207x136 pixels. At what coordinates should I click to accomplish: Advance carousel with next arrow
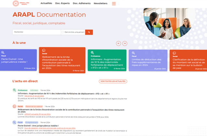click(x=125, y=43)
